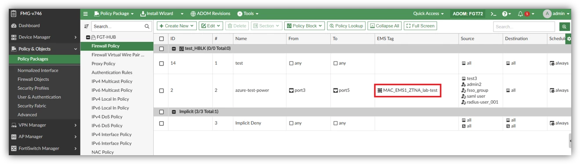Click the admin avatar icon
Image resolution: width=580 pixels, height=164 pixels.
click(x=547, y=14)
